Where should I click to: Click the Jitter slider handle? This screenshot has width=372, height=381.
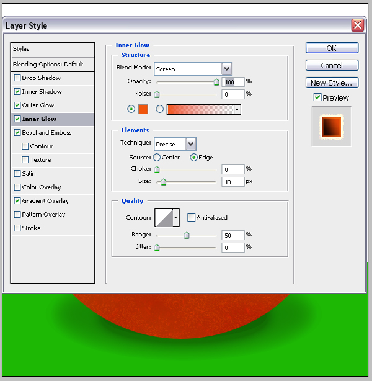[157, 248]
